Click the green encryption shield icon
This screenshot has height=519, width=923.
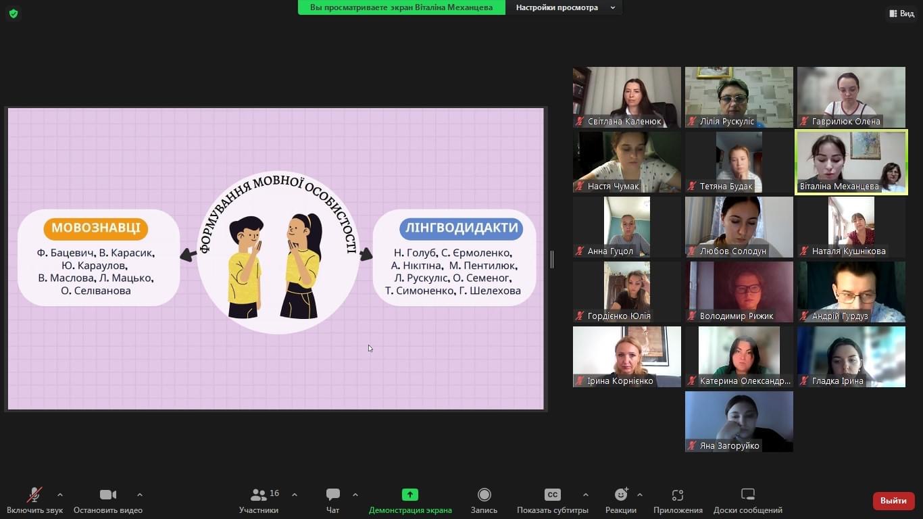14,14
